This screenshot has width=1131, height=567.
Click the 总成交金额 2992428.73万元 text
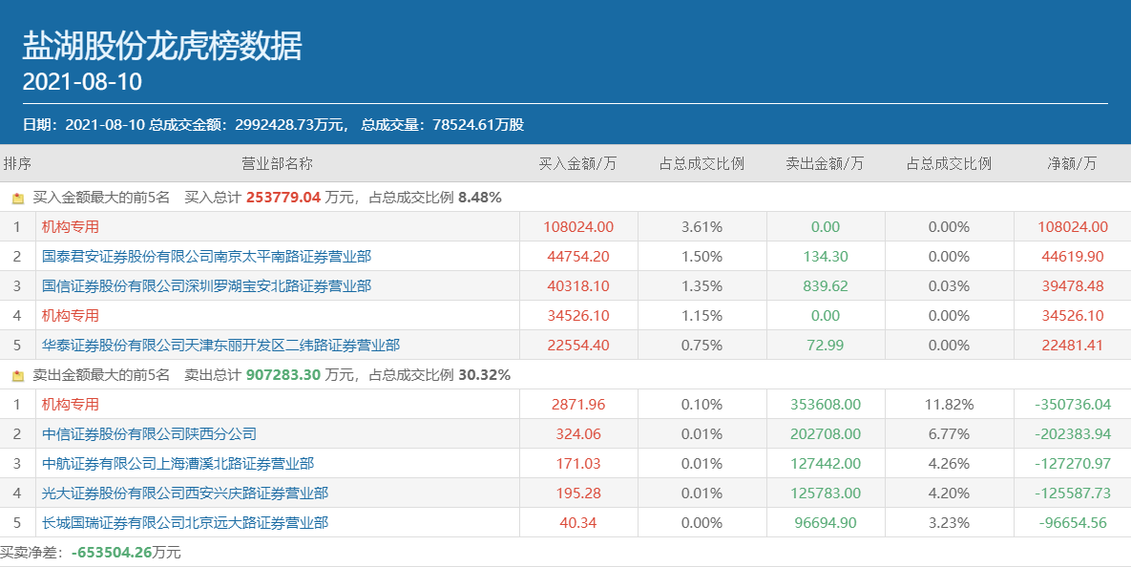[x=249, y=124]
